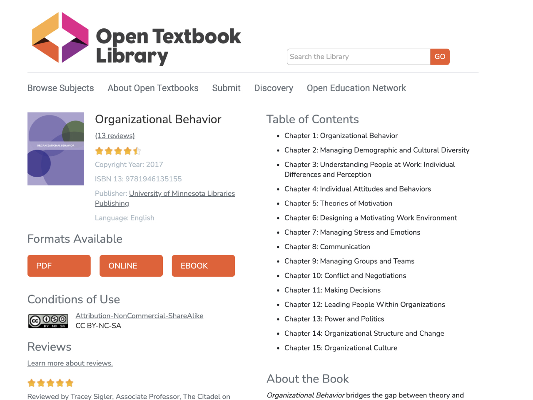
Task: Click Chapter 10: Conflict and Negotiations
Action: (x=345, y=276)
